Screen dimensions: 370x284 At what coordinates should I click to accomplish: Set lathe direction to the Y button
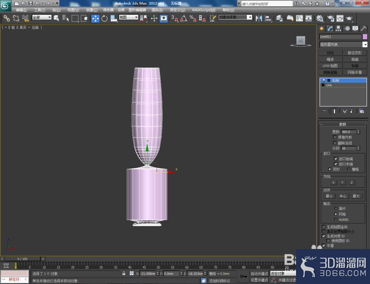342,183
